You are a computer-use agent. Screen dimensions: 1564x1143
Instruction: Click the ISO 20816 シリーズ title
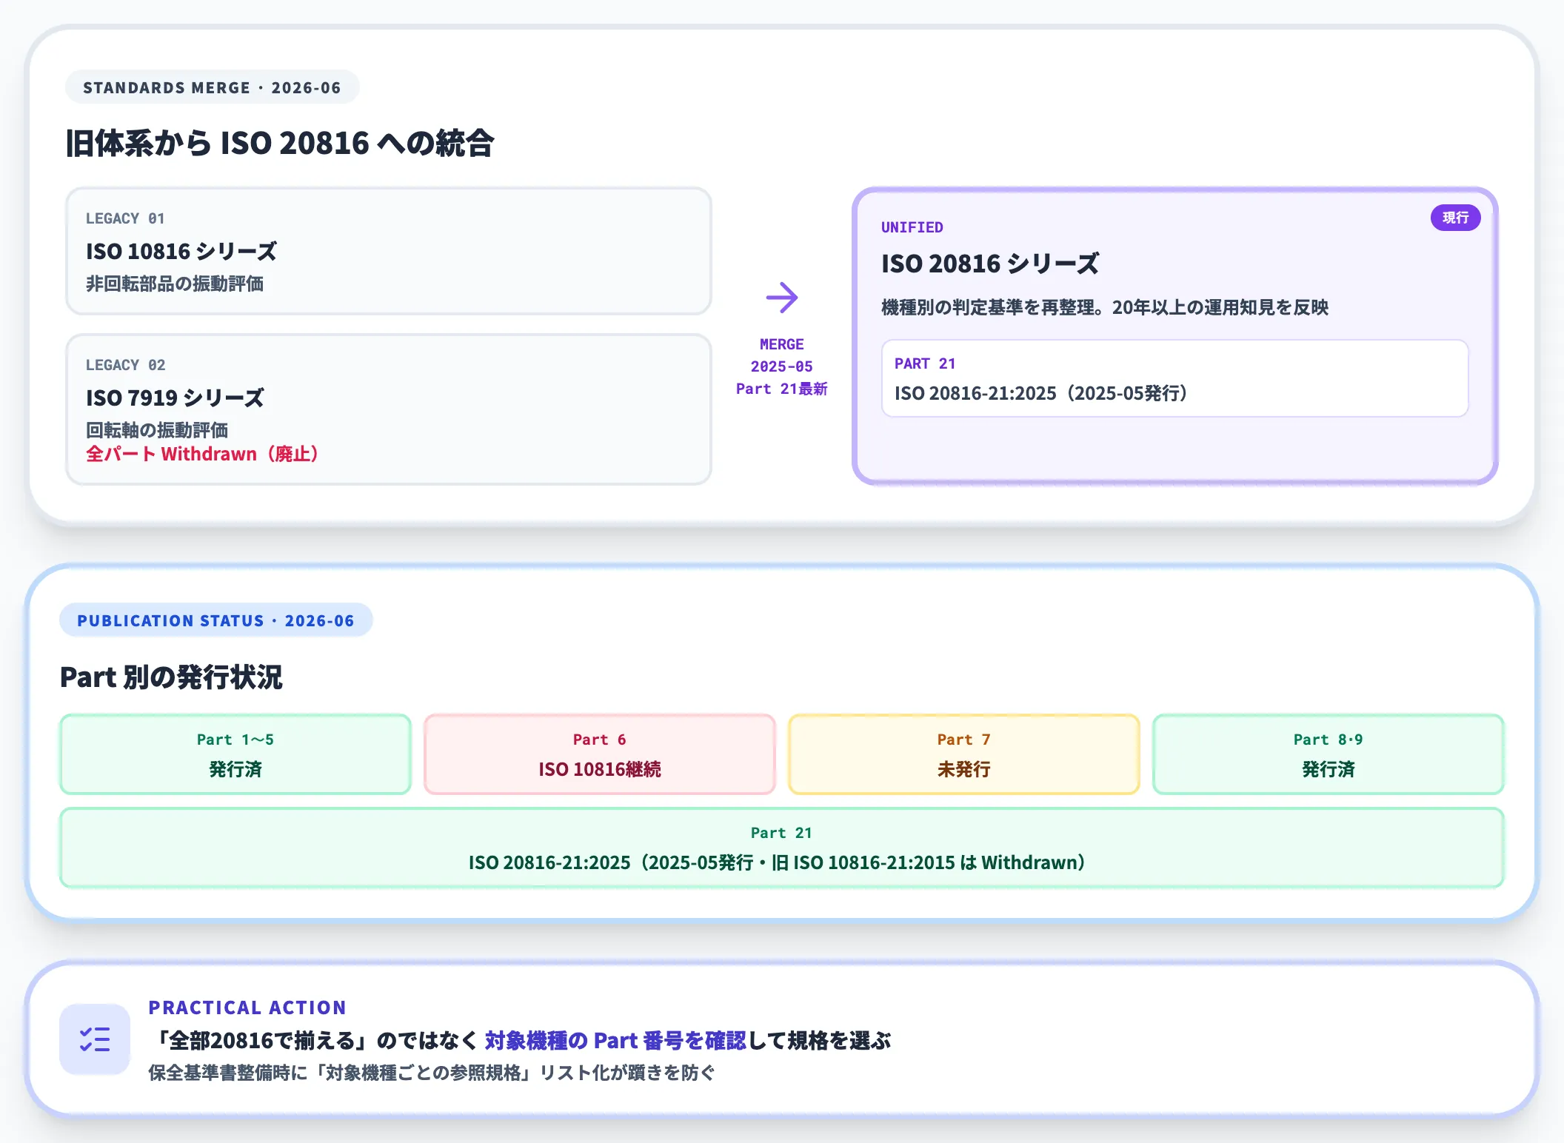tap(990, 264)
